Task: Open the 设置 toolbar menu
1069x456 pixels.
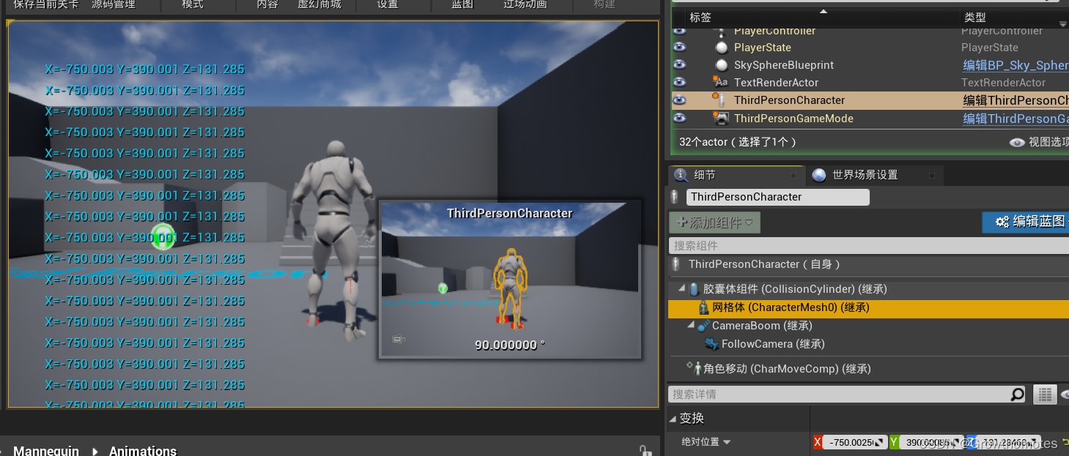Action: [x=388, y=4]
